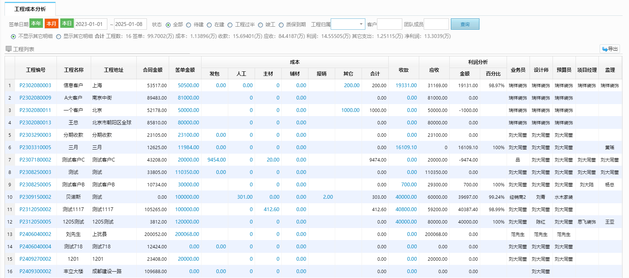The height and width of the screenshot is (278, 629).
Task: Switch to the 工程成本分析 tab
Action: click(30, 9)
